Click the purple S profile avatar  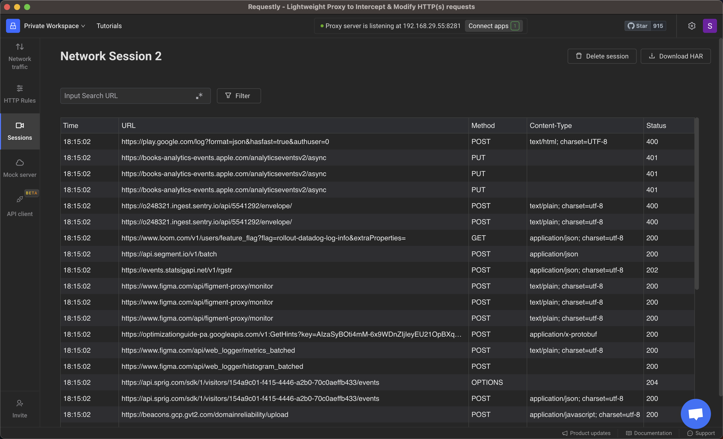click(709, 26)
